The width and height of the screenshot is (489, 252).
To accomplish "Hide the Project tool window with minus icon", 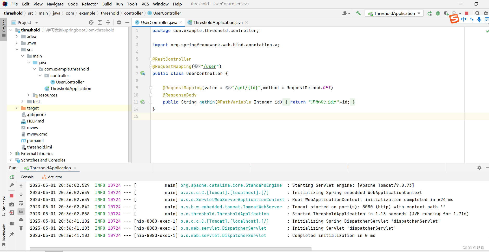I will point(127,22).
